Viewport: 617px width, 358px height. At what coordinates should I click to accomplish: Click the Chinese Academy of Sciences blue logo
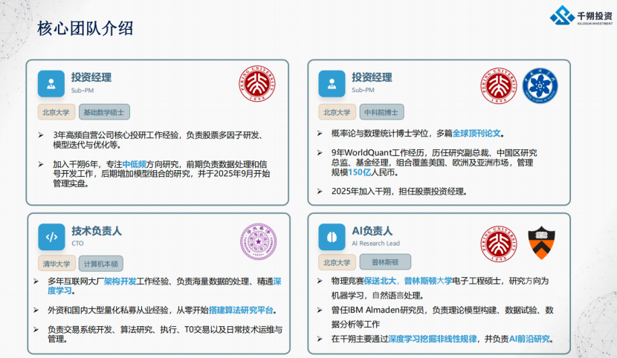pos(540,85)
